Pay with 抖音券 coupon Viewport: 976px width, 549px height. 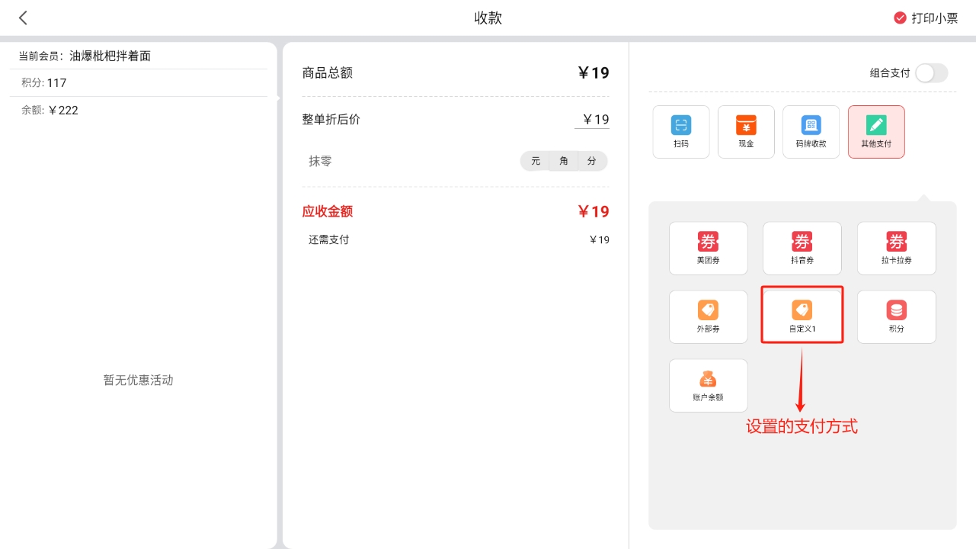(802, 248)
